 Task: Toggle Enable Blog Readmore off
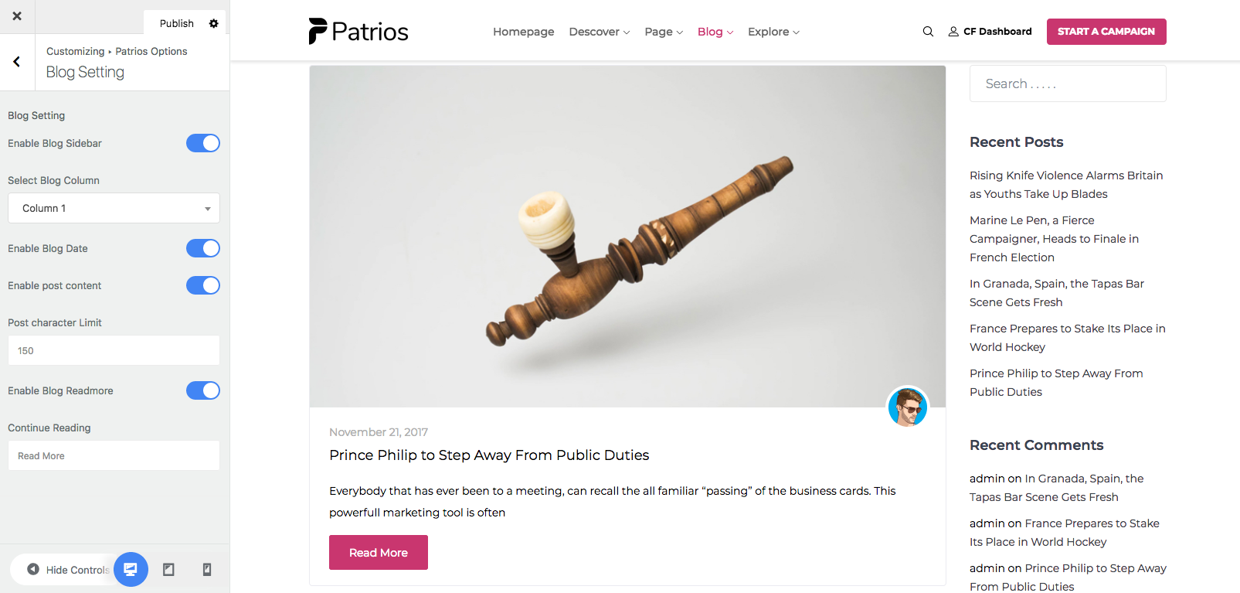point(203,390)
